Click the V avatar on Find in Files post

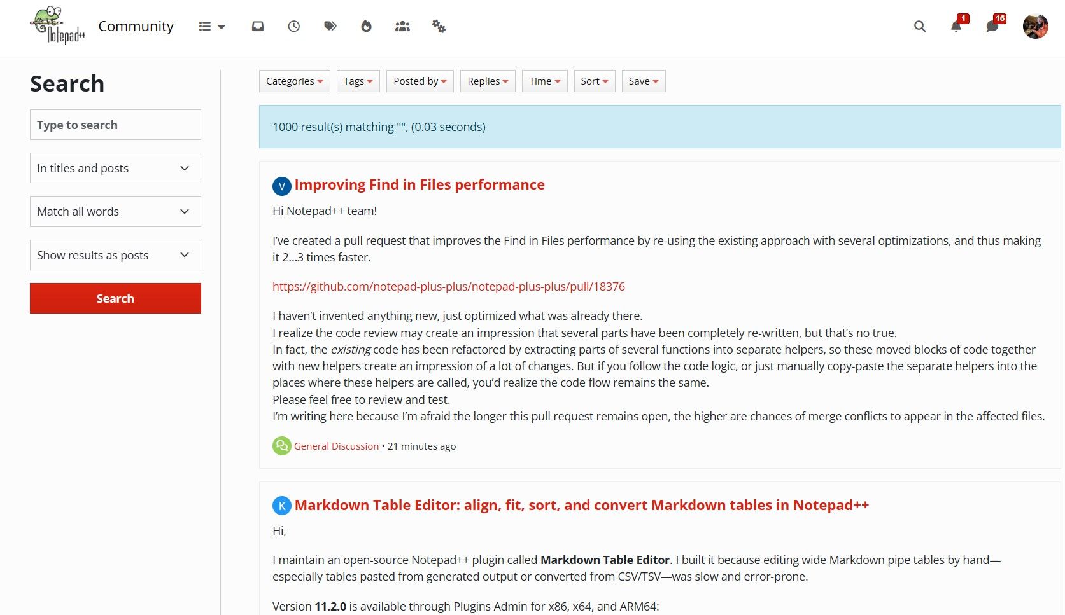(282, 186)
